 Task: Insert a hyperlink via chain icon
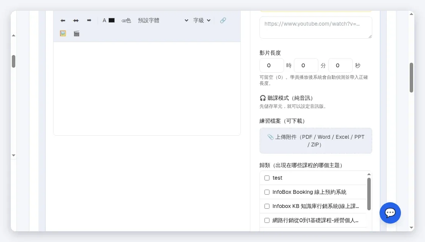(223, 21)
